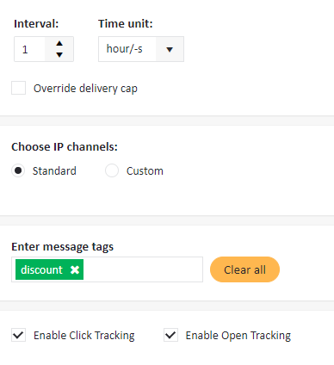Screen dimensions: 334x365
Task: Uncheck Enable Click Tracking checkbox
Action: point(19,335)
